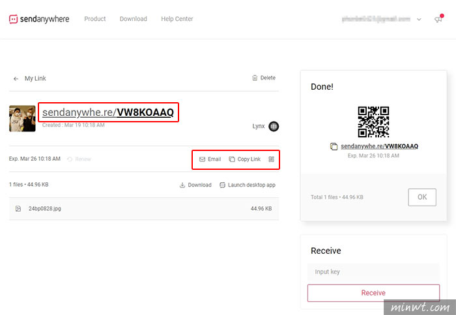Open the Product menu
This screenshot has width=456, height=315.
tap(95, 19)
